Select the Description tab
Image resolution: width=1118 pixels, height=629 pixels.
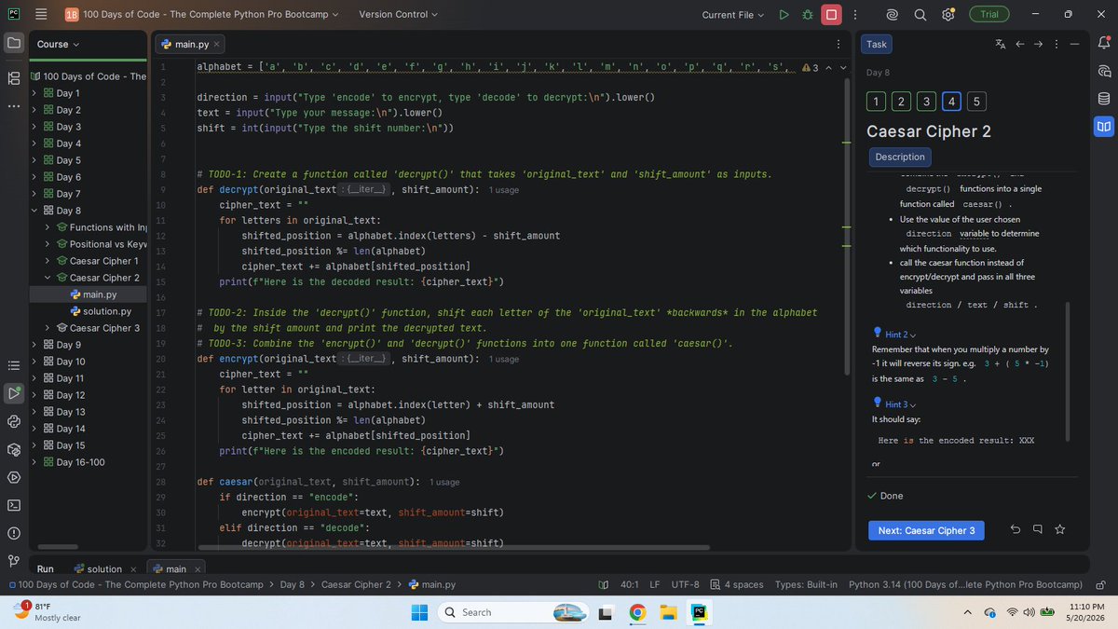900,157
